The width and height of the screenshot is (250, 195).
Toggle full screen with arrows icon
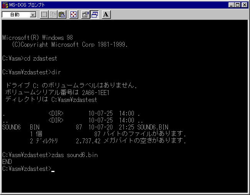74,15
